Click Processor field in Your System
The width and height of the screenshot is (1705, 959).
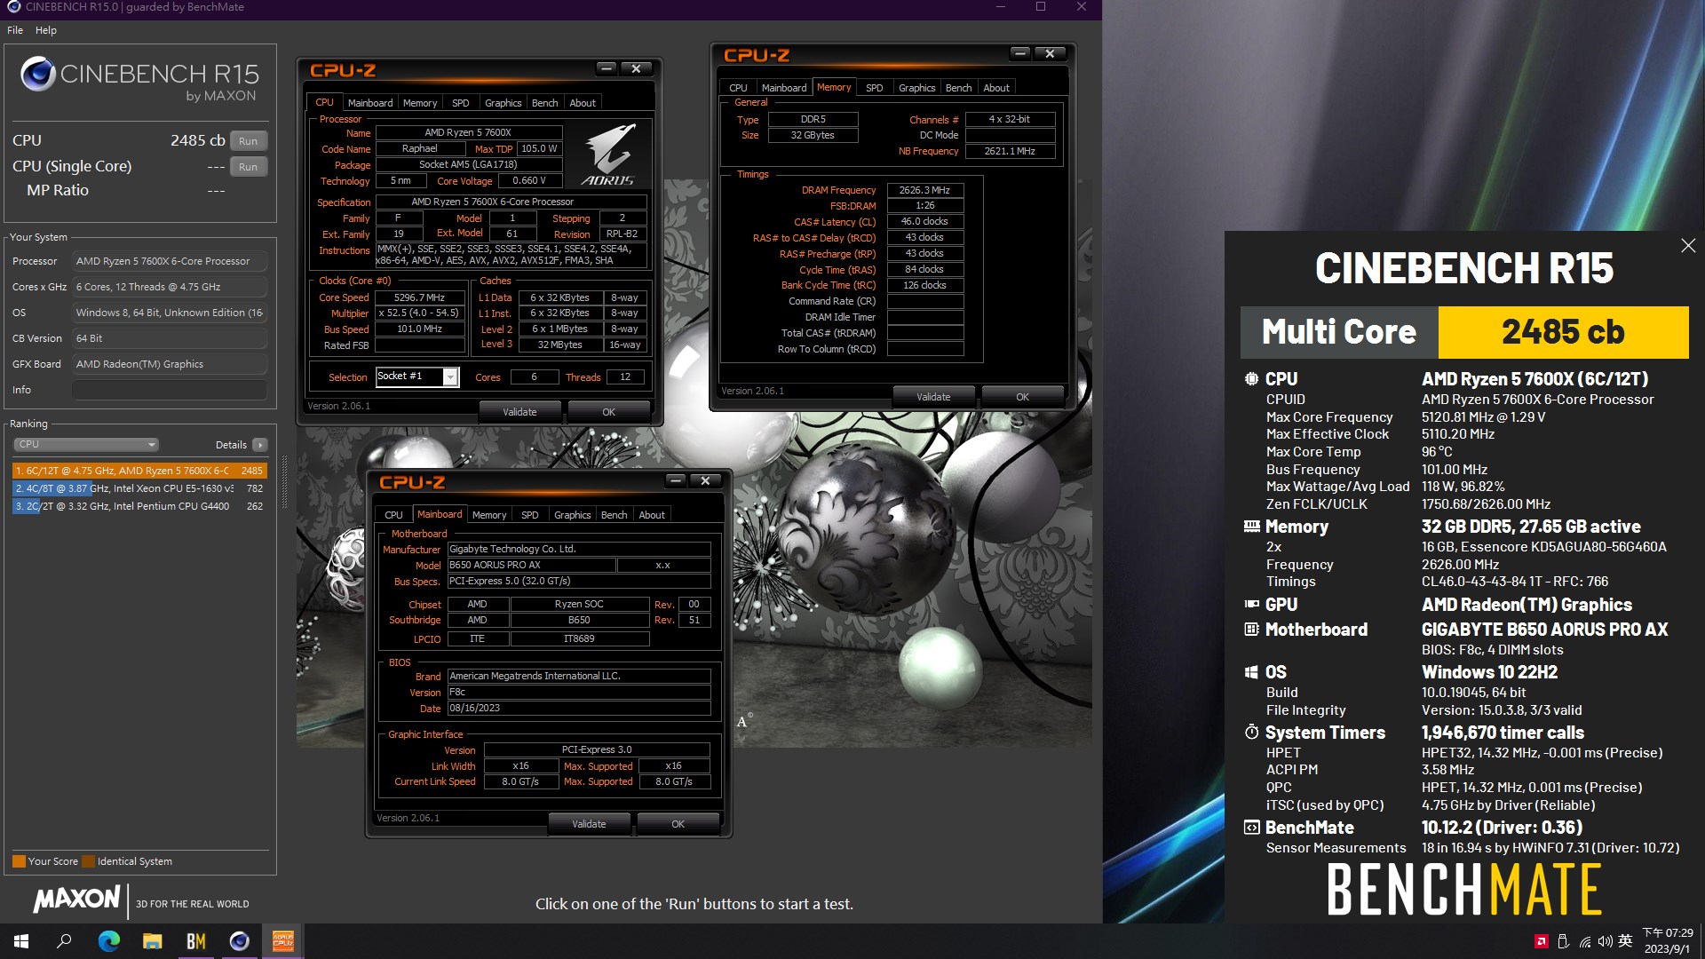170,261
